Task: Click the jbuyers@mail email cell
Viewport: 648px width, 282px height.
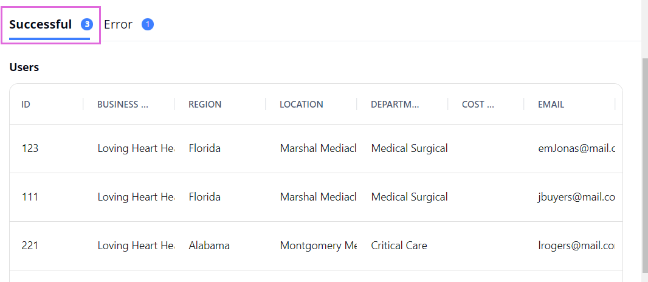Action: point(576,198)
